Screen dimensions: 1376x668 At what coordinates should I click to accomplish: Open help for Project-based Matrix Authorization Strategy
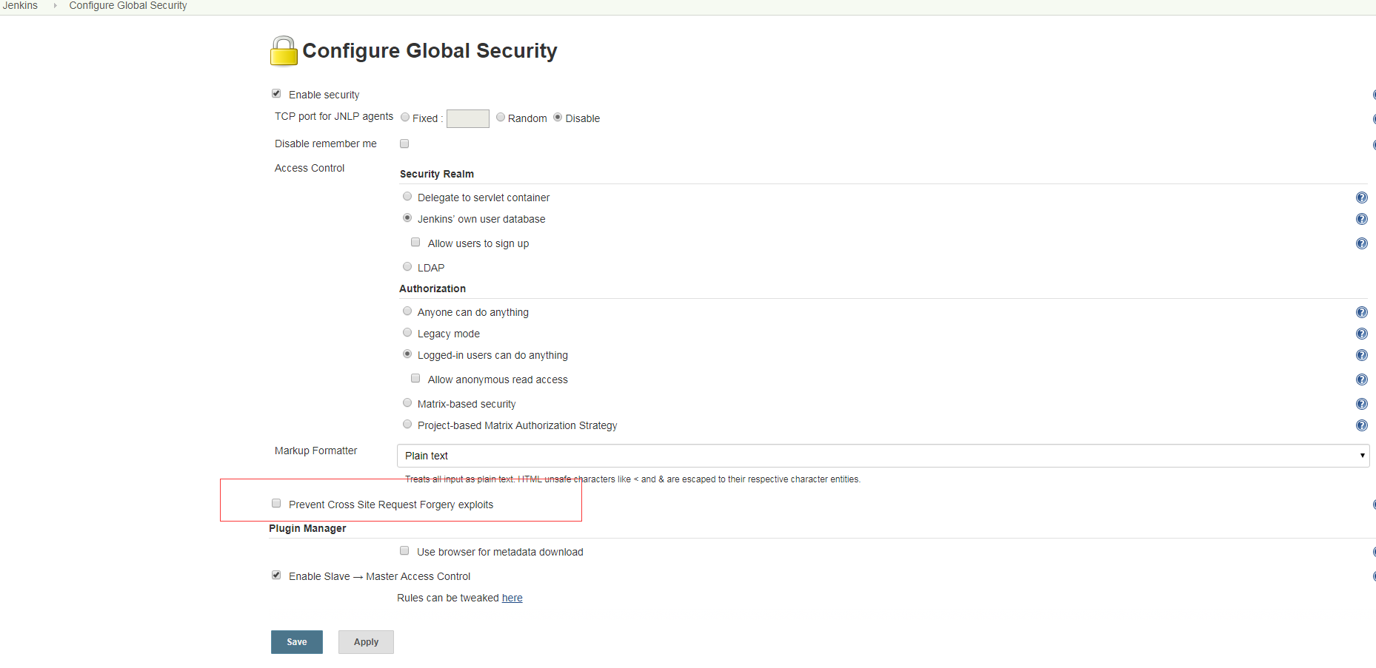[1362, 425]
